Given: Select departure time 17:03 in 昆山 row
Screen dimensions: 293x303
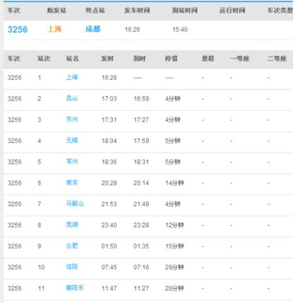Looking at the screenshot, I should pyautogui.click(x=109, y=99).
